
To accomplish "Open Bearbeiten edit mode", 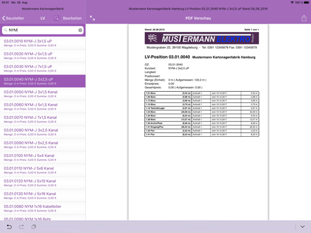I will click(x=72, y=18).
